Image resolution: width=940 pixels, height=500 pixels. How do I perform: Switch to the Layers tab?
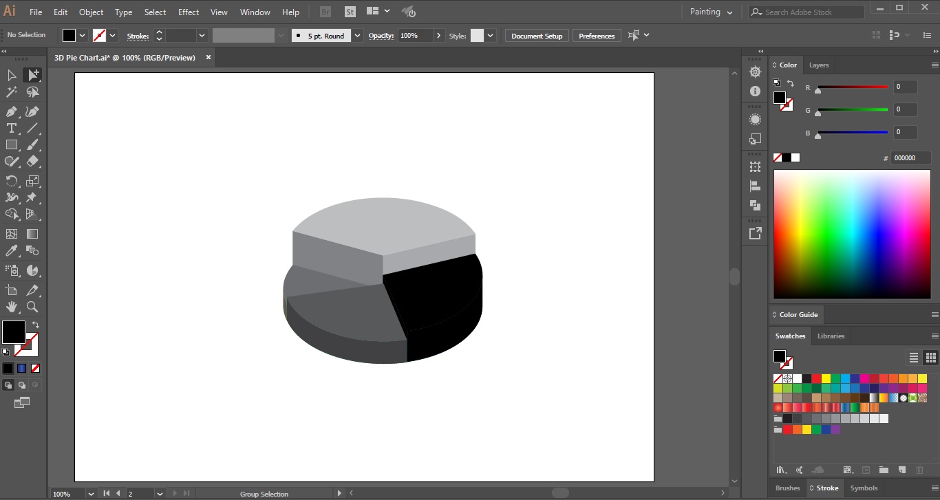(818, 65)
